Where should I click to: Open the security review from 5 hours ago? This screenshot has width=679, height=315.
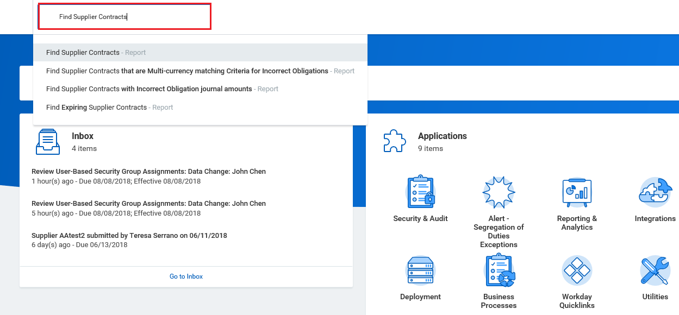[x=148, y=204]
